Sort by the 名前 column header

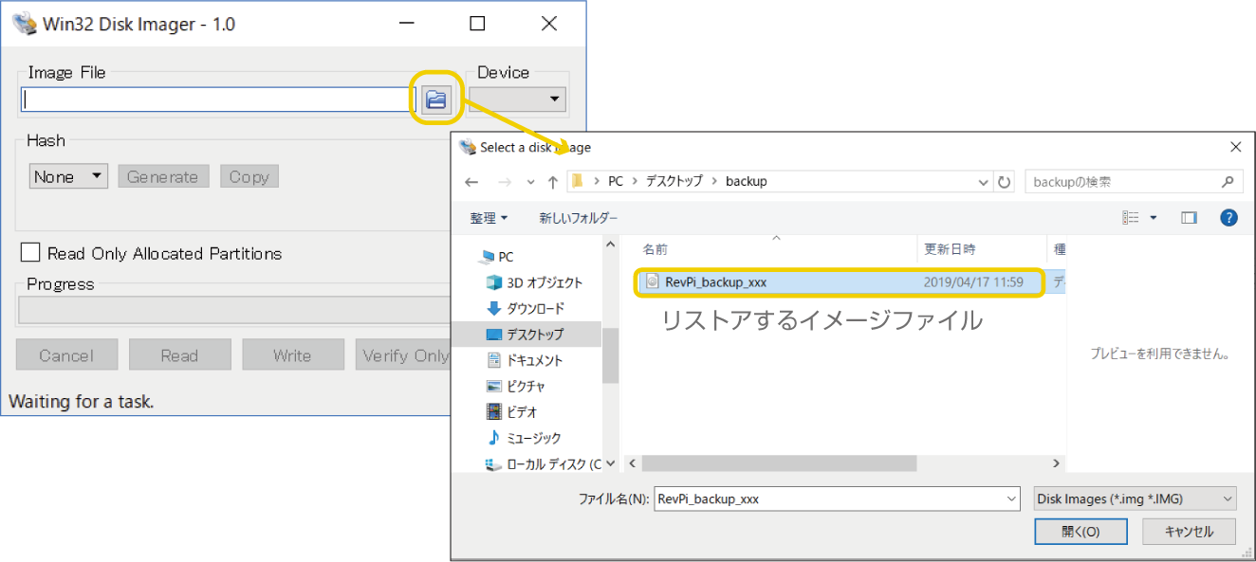coord(656,249)
